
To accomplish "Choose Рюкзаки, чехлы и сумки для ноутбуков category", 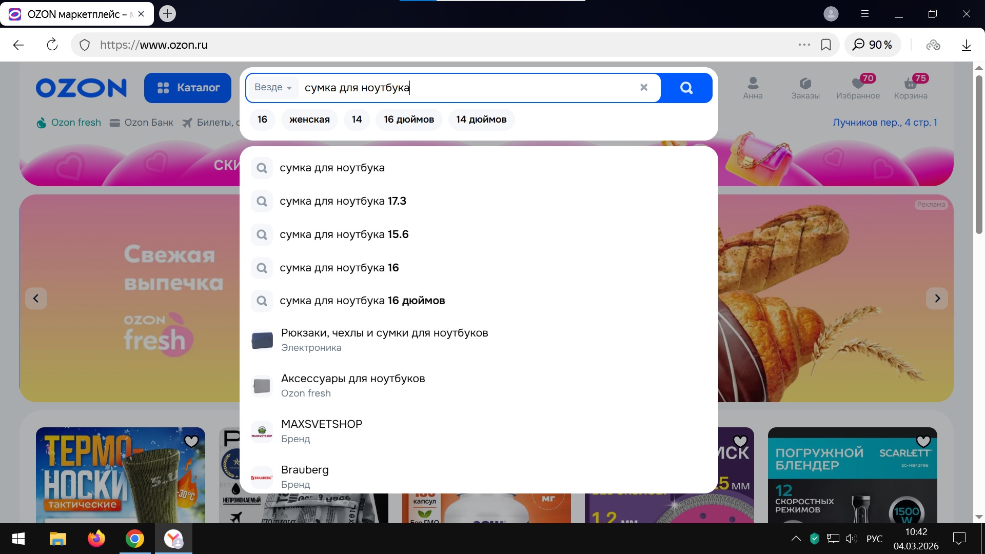I will [x=384, y=340].
